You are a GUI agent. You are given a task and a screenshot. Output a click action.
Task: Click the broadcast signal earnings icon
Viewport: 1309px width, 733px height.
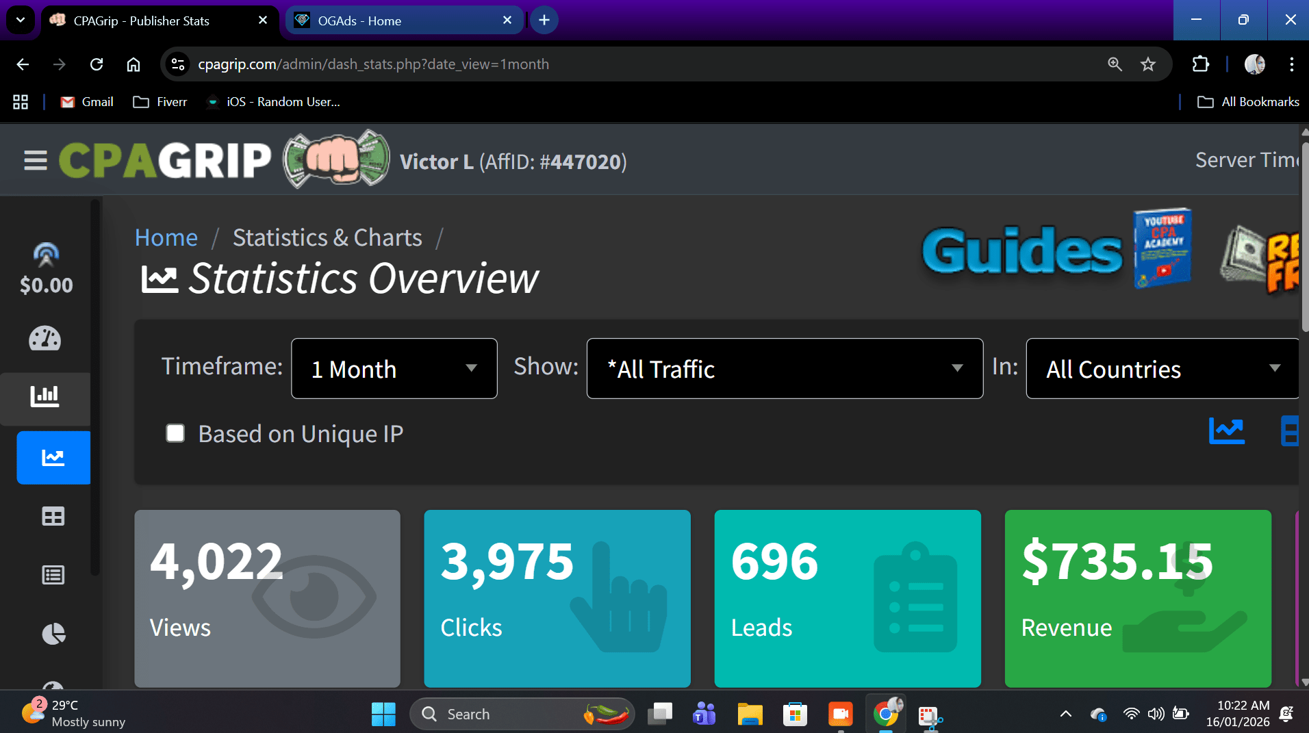46,255
